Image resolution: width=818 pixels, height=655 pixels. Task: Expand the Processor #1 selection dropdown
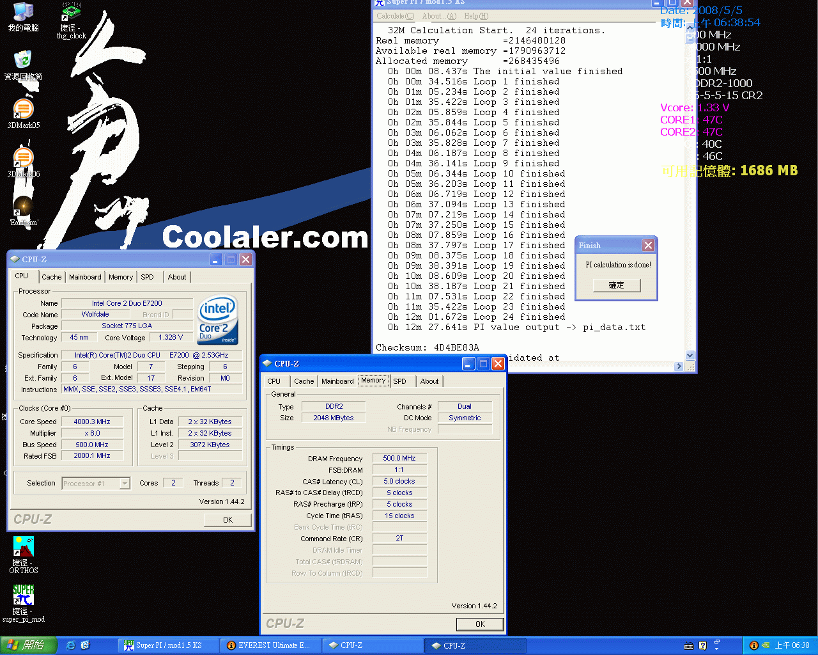125,484
